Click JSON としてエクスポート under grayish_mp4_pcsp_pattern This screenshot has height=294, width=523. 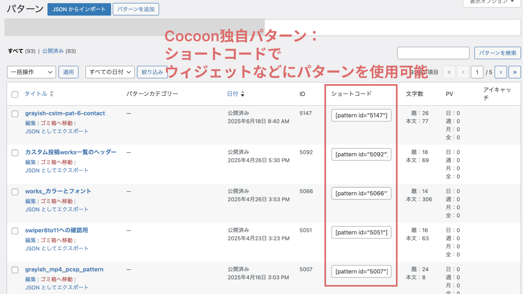tap(57, 287)
